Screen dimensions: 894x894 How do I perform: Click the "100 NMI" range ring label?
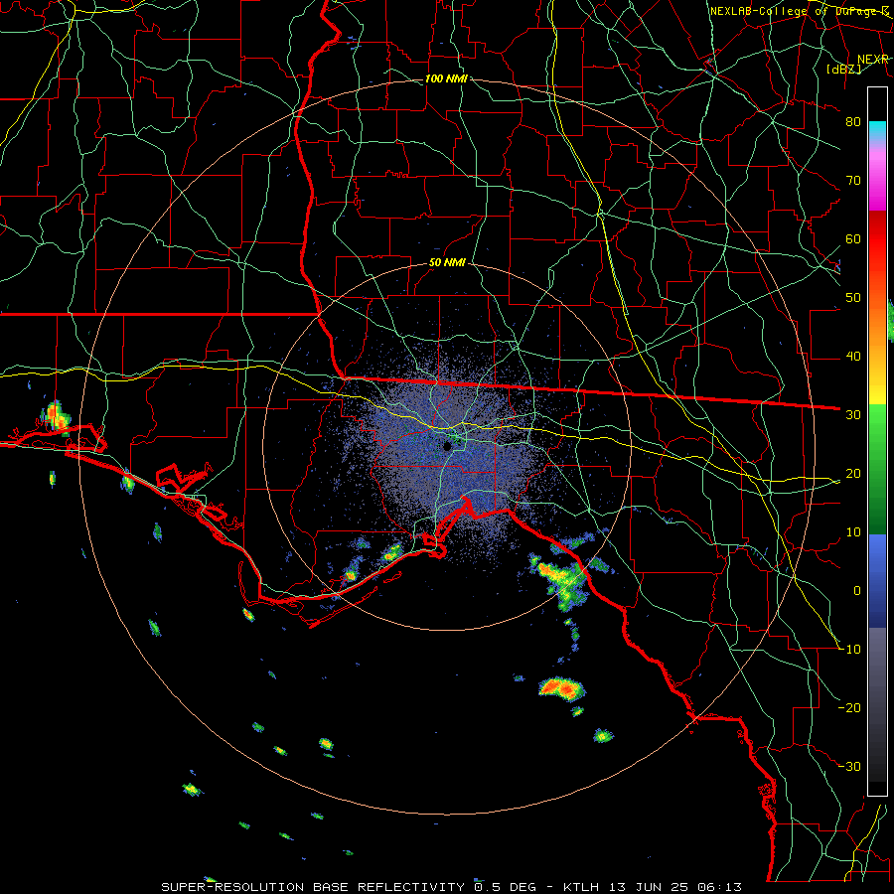coord(446,78)
